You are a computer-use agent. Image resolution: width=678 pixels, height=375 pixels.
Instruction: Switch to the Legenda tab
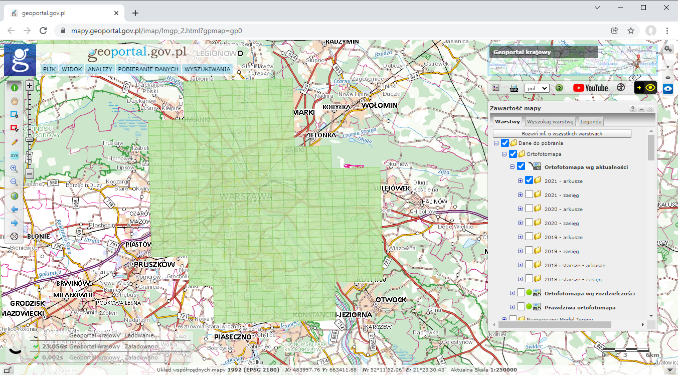pyautogui.click(x=591, y=121)
